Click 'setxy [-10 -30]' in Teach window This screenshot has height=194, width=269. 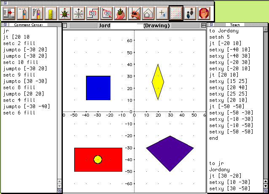click(x=231, y=119)
